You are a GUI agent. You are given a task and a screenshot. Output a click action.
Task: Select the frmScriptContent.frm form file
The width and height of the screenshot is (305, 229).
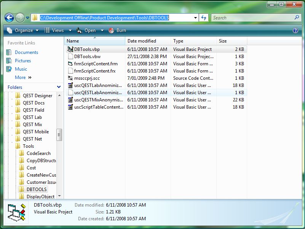click(96, 64)
